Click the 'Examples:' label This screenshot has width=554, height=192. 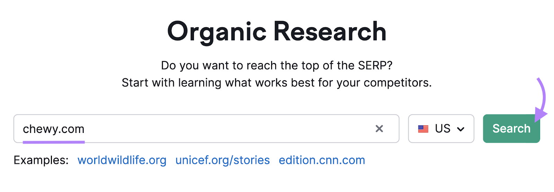[41, 160]
